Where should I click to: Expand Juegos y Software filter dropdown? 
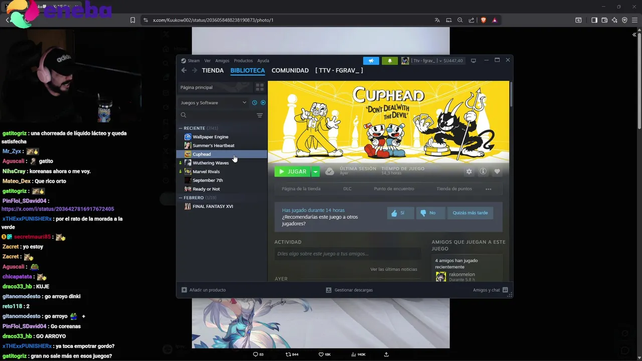(214, 103)
